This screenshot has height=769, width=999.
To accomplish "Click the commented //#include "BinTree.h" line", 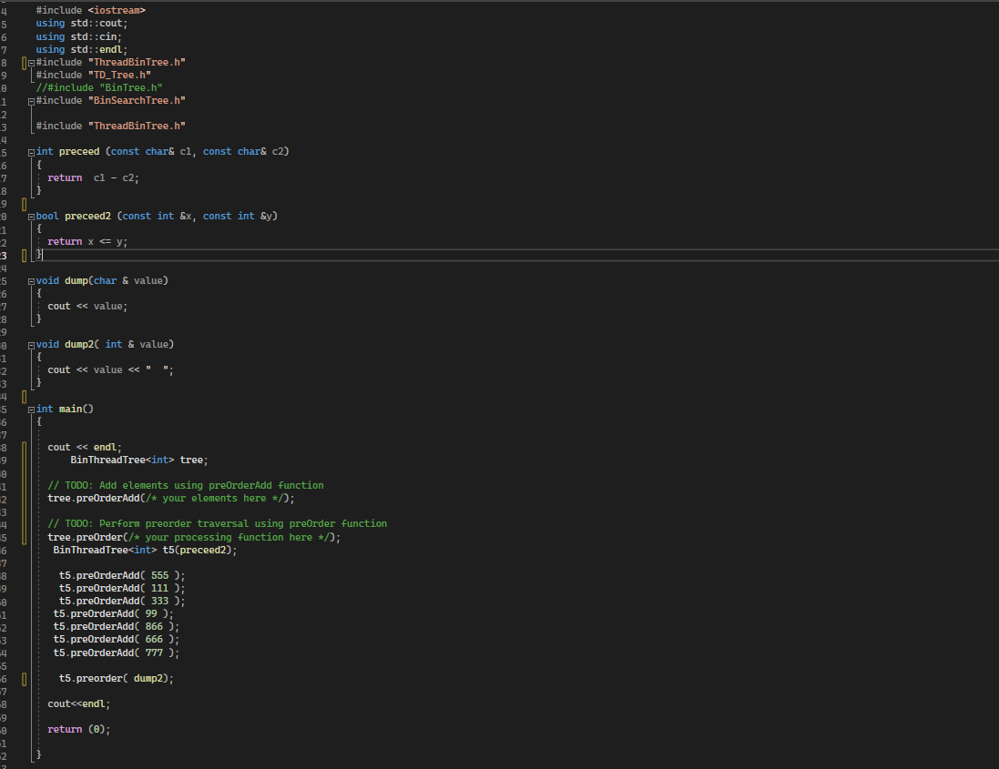I will pos(99,88).
